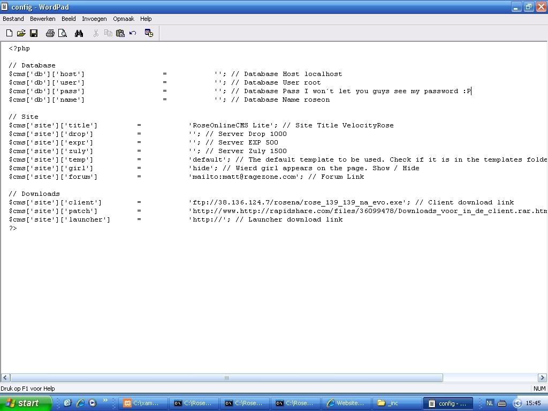Open the Bewerken menu
This screenshot has height=411, width=548.
coord(43,19)
